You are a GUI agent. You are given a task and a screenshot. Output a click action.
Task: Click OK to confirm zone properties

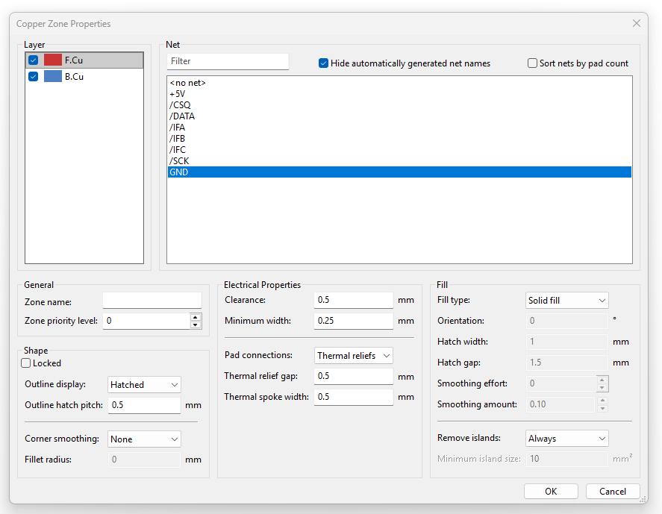coord(551,492)
